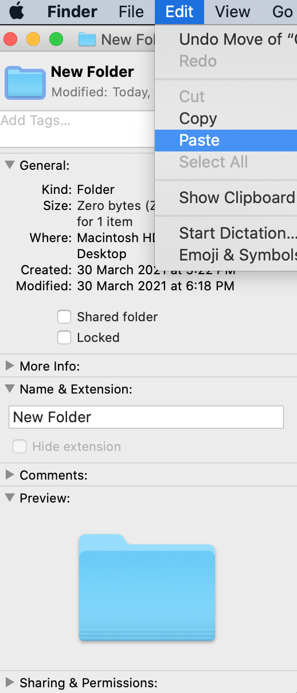This screenshot has height=693, width=297.
Task: Expand the Comments section
Action: [x=10, y=475]
